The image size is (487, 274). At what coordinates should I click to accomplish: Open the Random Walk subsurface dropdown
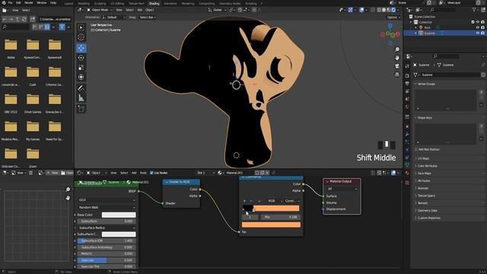coord(107,207)
